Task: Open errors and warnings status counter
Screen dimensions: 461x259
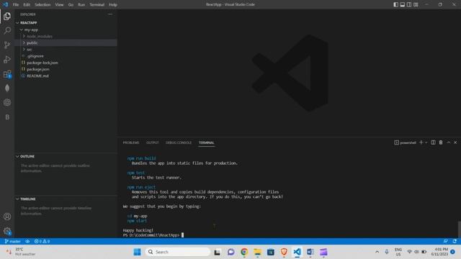Action: pyautogui.click(x=42, y=241)
